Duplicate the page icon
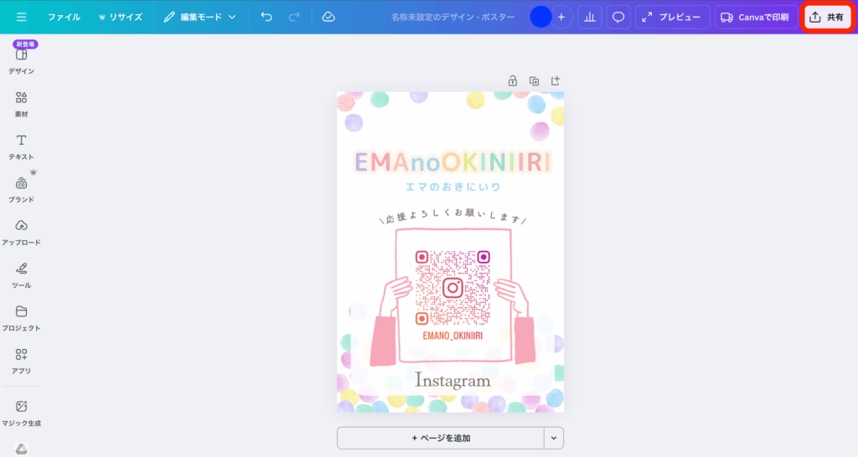858x457 pixels. click(x=534, y=81)
